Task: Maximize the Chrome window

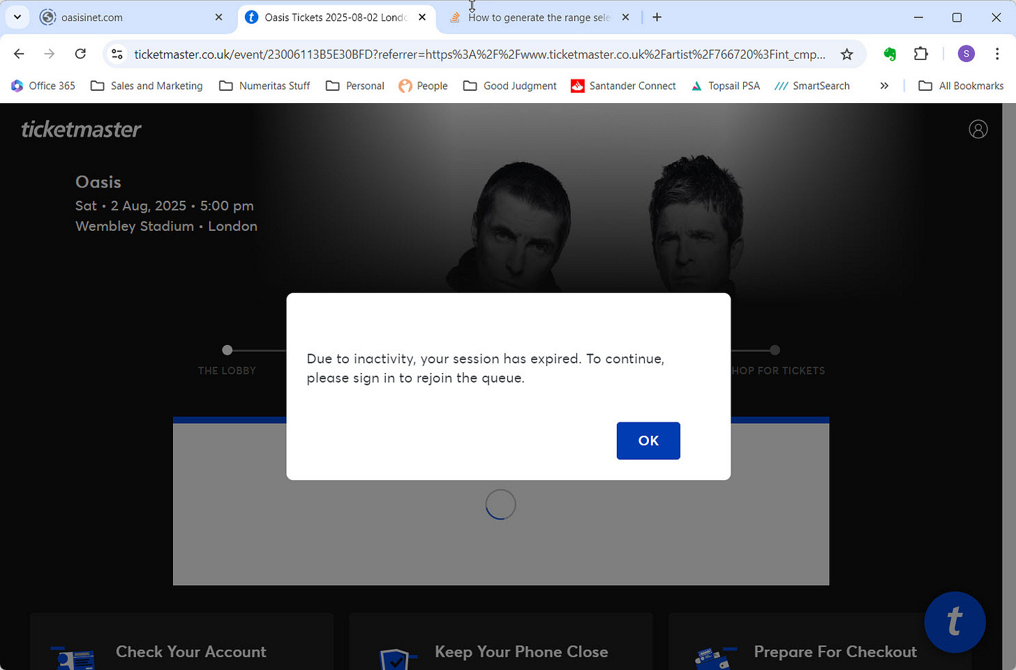Action: pos(957,17)
